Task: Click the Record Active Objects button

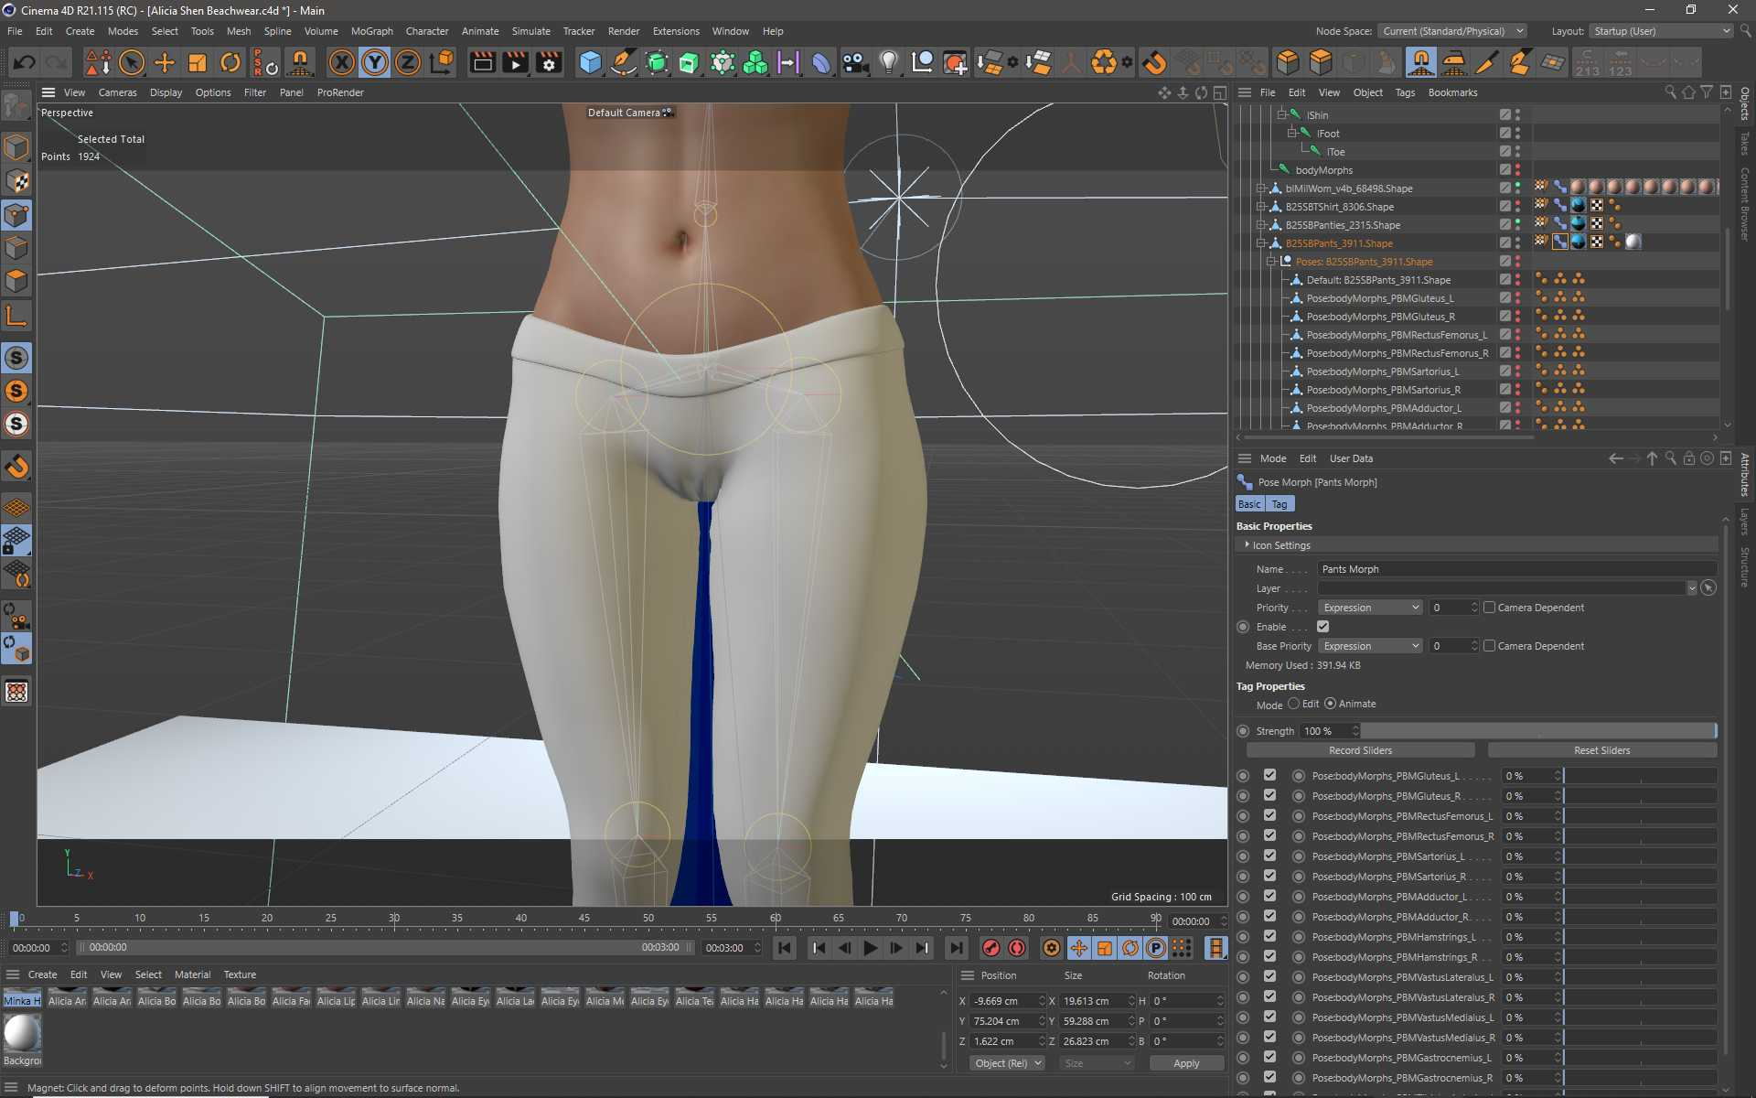Action: point(990,948)
